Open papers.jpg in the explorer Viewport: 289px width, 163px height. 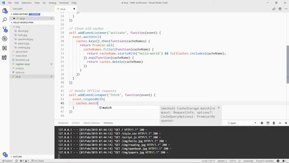(23, 43)
